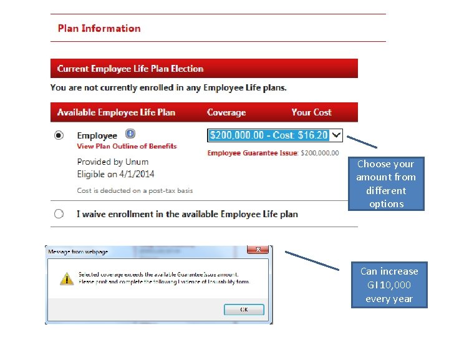Viewport: 449px width, 337px height.
Task: Open the coverage amount dropdown arrow
Action: click(x=336, y=135)
